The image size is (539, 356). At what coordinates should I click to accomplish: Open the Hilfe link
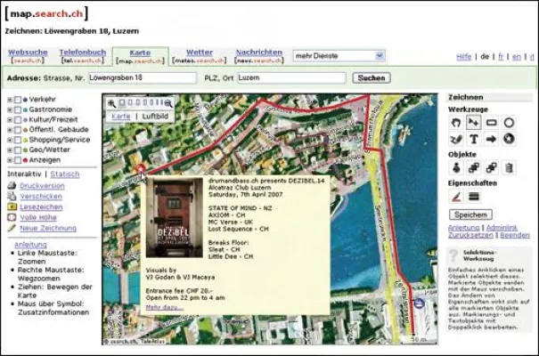464,57
